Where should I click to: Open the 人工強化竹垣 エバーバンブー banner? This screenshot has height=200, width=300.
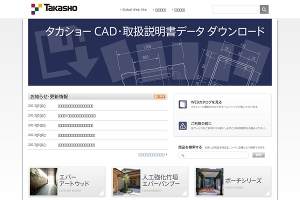pyautogui.click(x=150, y=181)
